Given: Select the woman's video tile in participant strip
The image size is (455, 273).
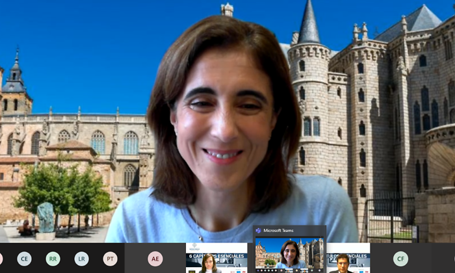Looking at the screenshot, I should (x=216, y=258).
